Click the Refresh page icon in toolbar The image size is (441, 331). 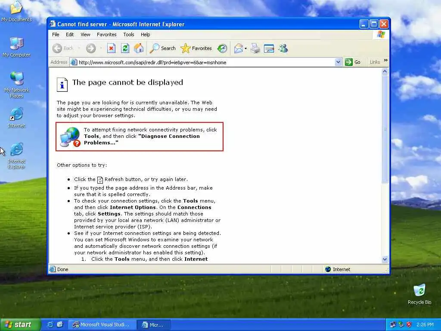(125, 48)
